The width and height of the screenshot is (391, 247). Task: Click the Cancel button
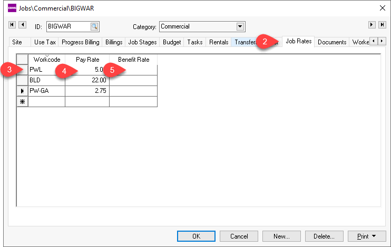[239, 236]
